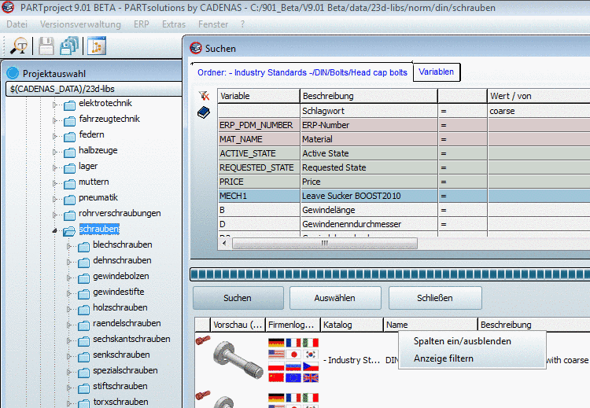Screen dimensions: 590x408
Task: Expand the blechschrauben subfolder
Action: coord(69,246)
